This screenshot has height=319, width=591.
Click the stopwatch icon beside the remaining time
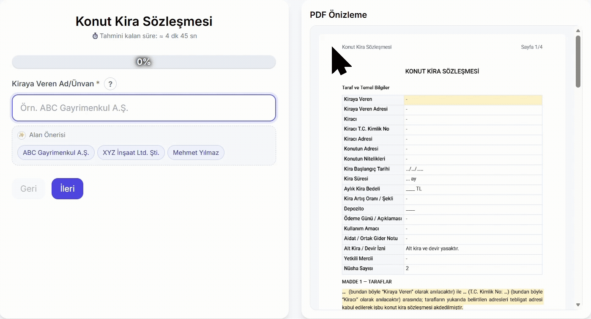(95, 36)
